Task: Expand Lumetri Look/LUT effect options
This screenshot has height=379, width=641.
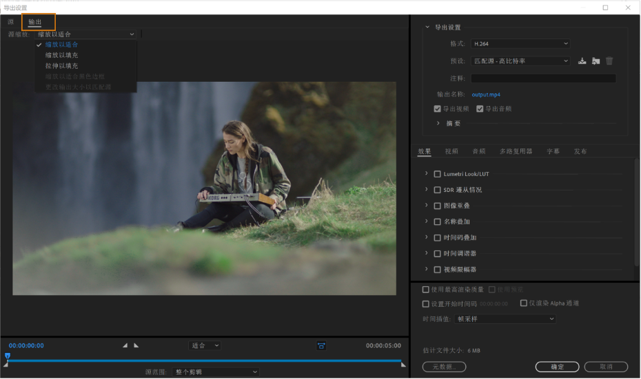Action: [427, 174]
